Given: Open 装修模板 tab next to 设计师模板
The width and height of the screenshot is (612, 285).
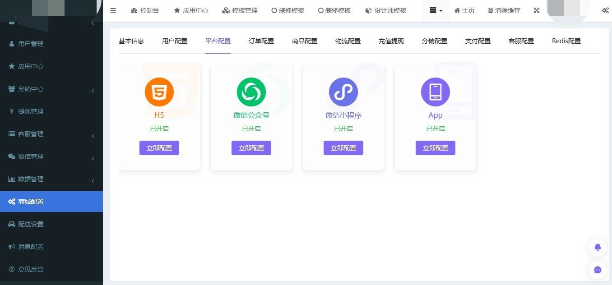Looking at the screenshot, I should [x=334, y=10].
